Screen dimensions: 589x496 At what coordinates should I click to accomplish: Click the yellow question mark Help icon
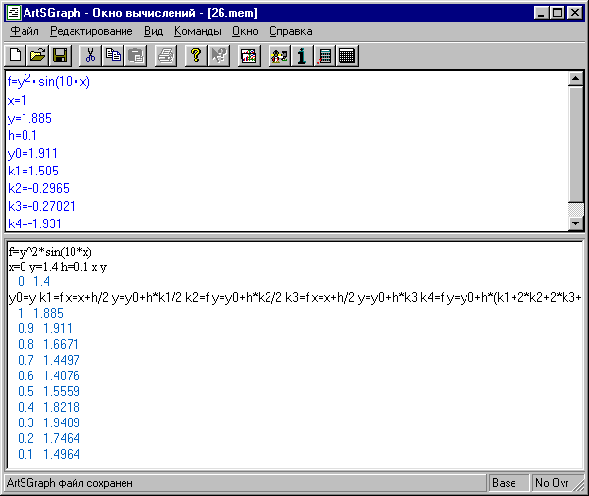[195, 56]
